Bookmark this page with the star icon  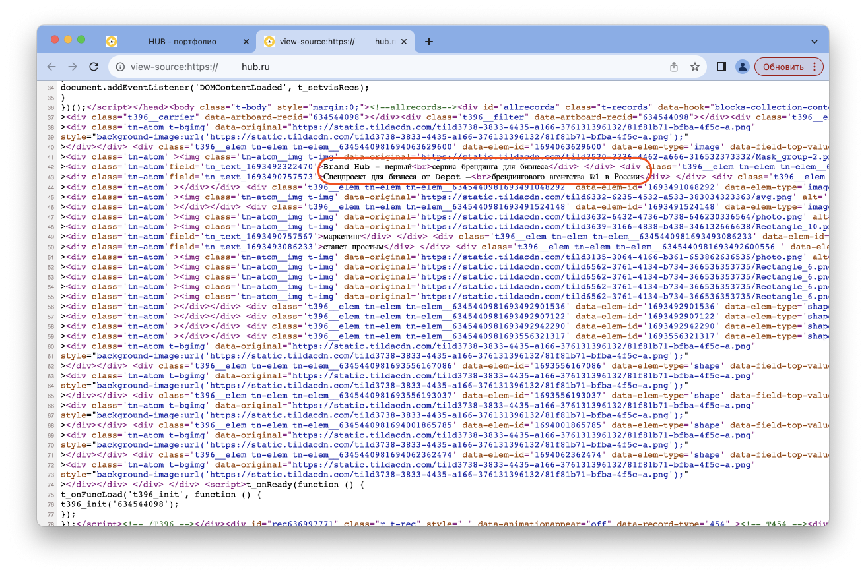point(694,67)
